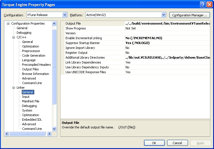Open the Precompiled Headers page

[36, 65]
